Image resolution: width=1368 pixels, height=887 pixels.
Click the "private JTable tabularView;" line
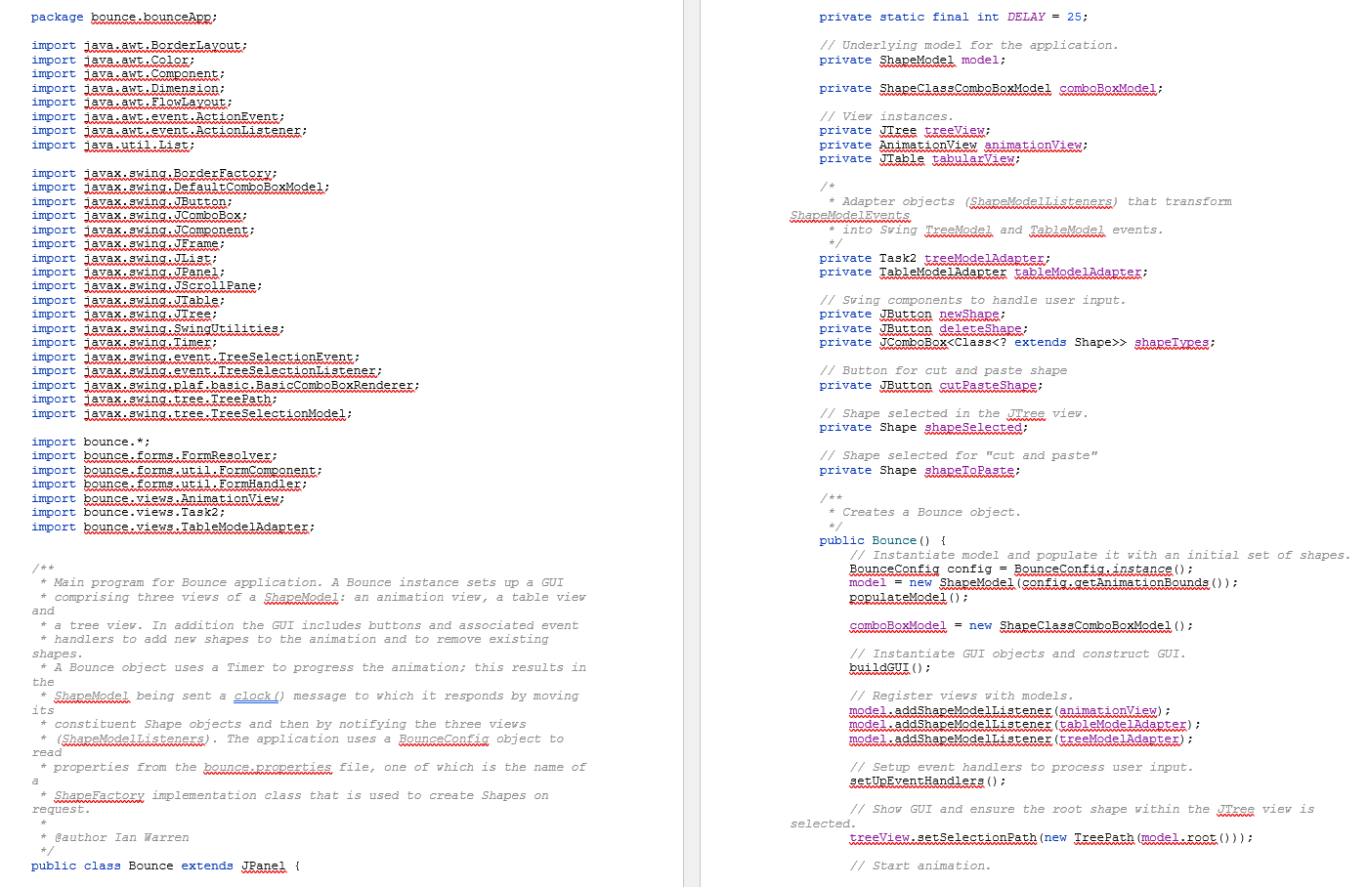pyautogui.click(x=919, y=158)
